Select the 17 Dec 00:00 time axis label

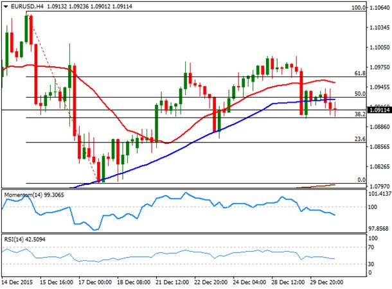point(95,282)
